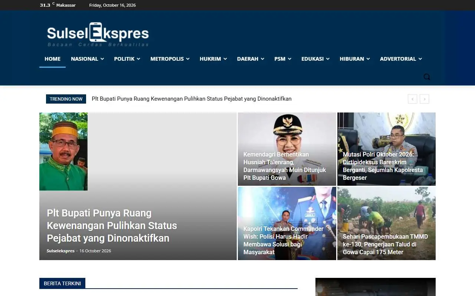
Task: Click the man in green outfit photo
Action: 63,152
